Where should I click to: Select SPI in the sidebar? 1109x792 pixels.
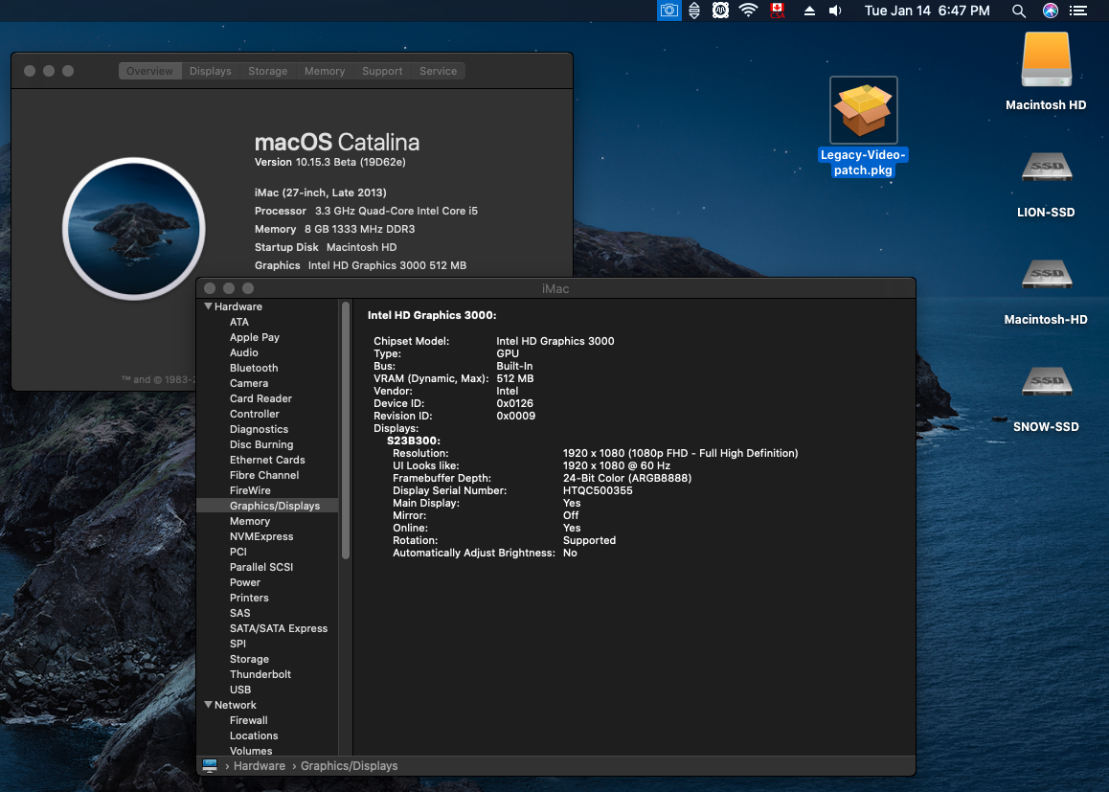point(238,644)
